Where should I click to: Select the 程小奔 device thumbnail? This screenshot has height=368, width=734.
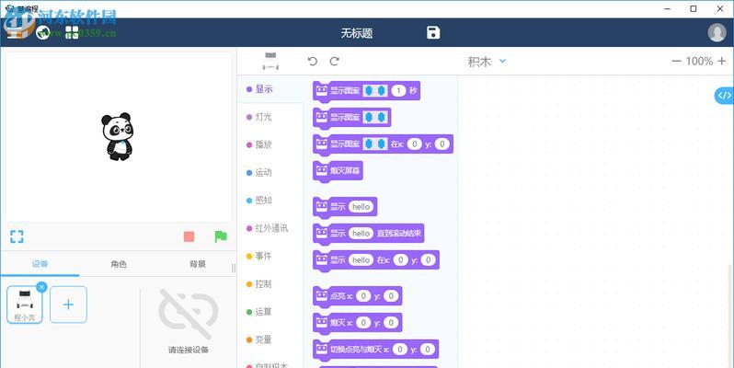24,305
